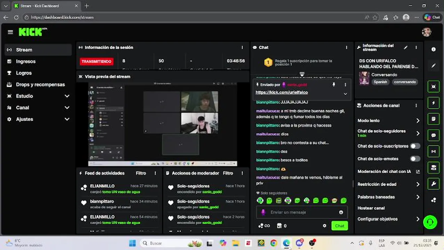Open Windows Start menu
Screen dimensions: 444x250
[x=132, y=243]
